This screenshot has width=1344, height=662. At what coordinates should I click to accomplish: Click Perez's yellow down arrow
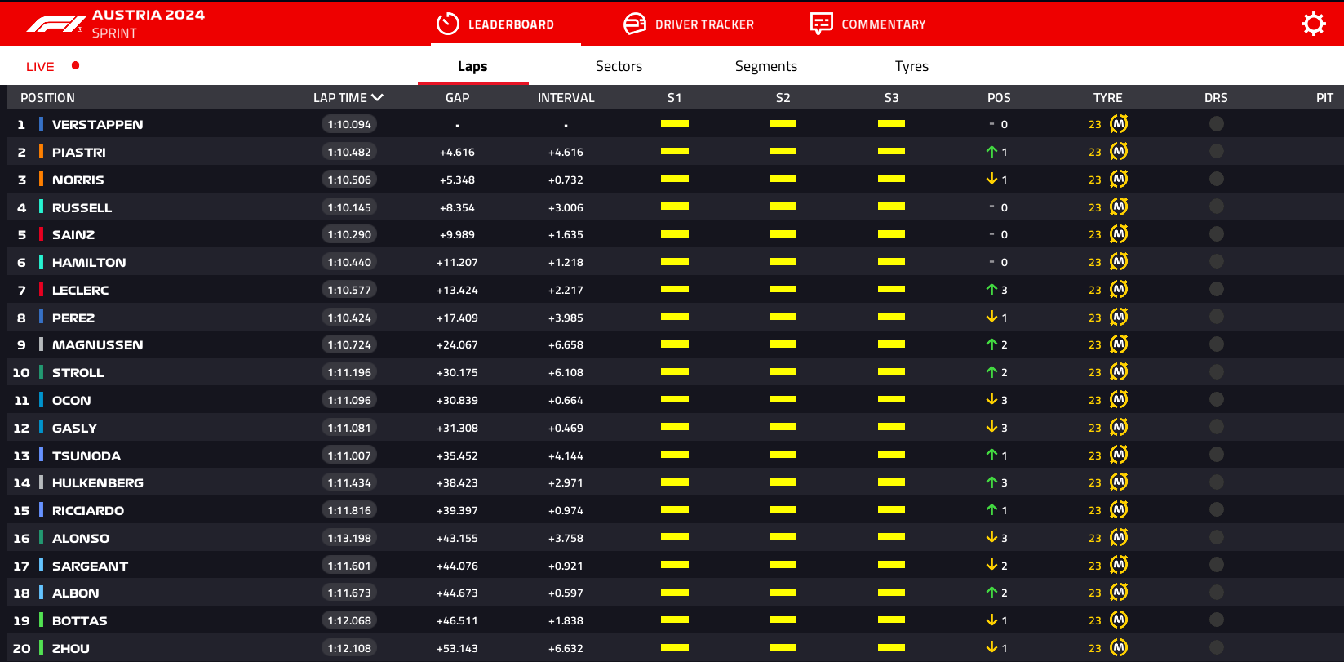991,317
